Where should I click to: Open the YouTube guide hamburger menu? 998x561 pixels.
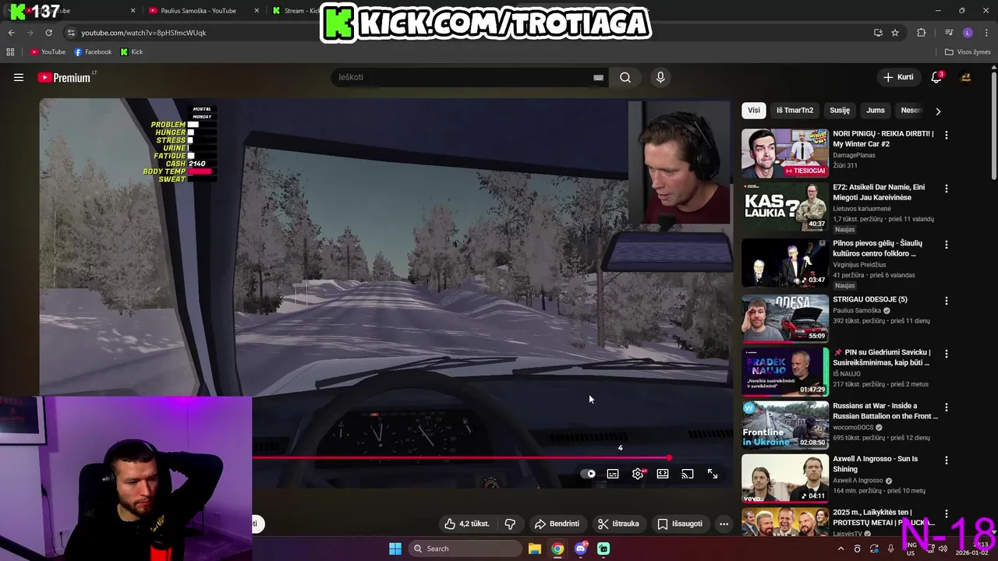point(19,77)
